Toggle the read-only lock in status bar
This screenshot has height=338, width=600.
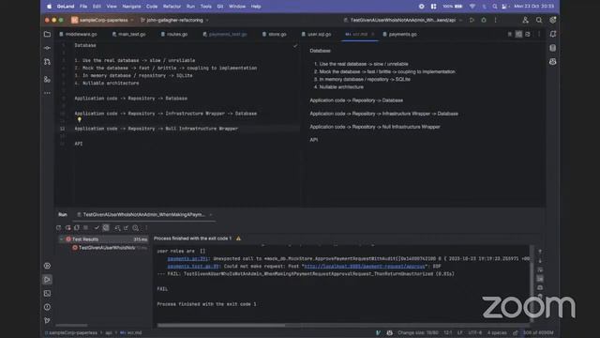point(516,332)
